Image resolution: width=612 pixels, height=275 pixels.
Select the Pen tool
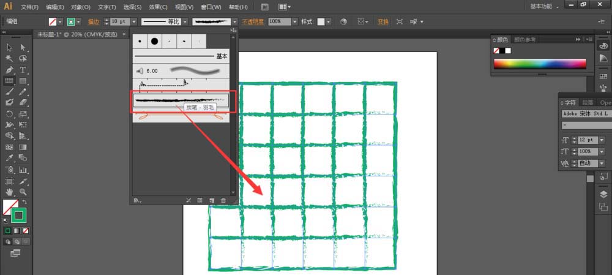point(10,70)
